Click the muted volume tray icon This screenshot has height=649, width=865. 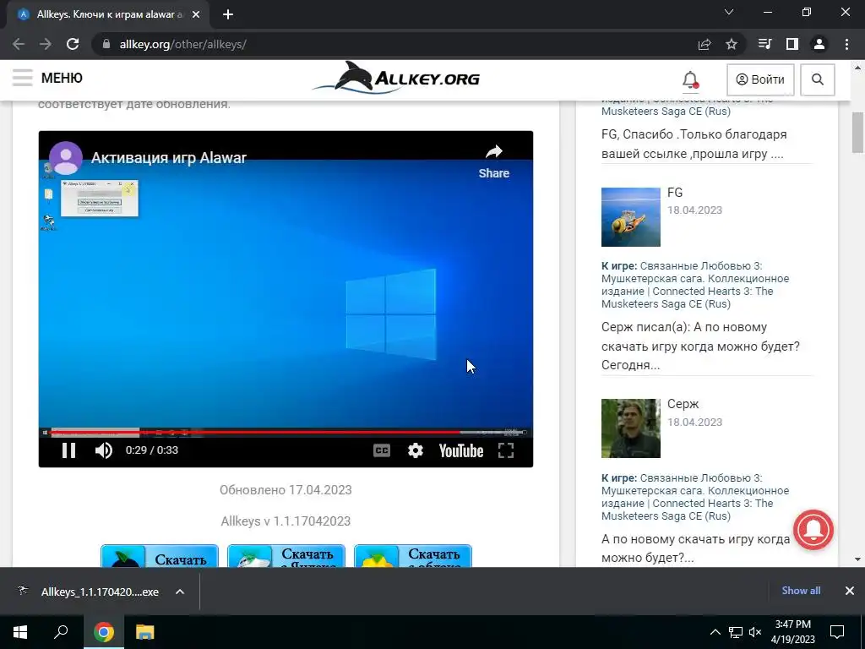pos(756,632)
